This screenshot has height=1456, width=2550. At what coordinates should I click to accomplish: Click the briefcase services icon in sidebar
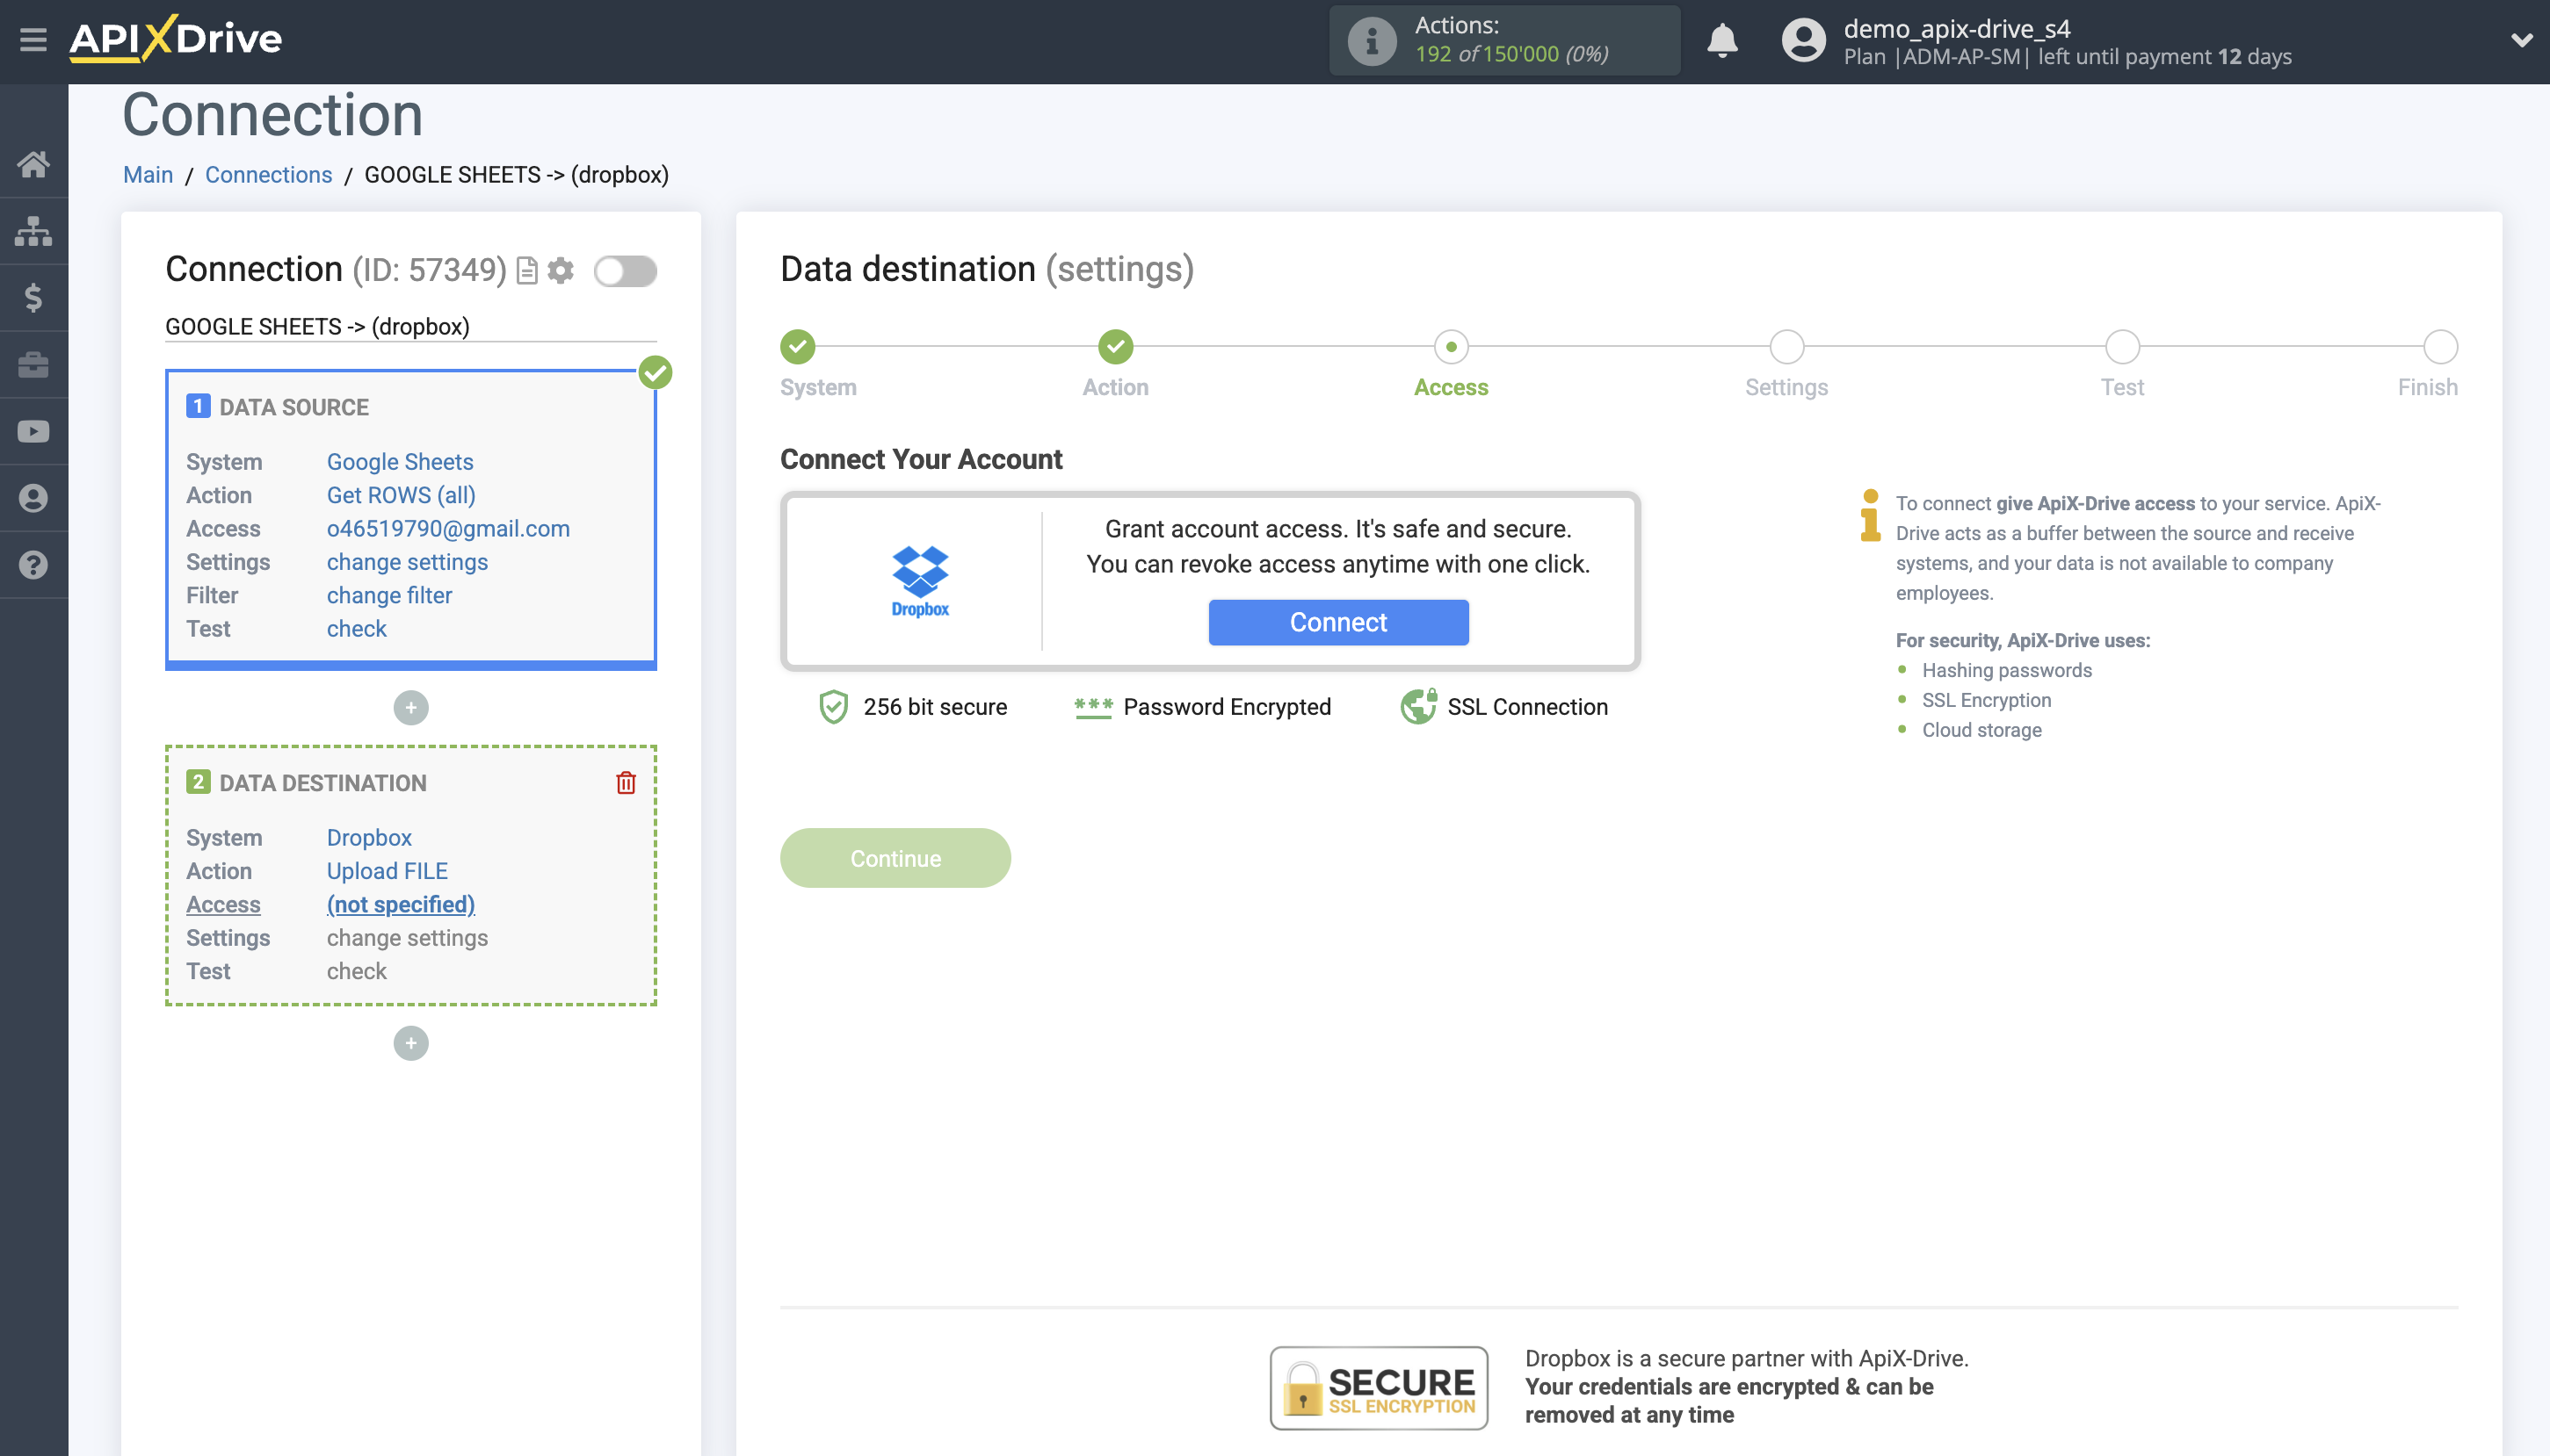33,364
